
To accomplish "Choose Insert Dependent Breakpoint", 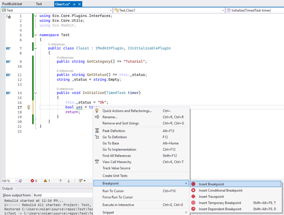I will point(236,209).
